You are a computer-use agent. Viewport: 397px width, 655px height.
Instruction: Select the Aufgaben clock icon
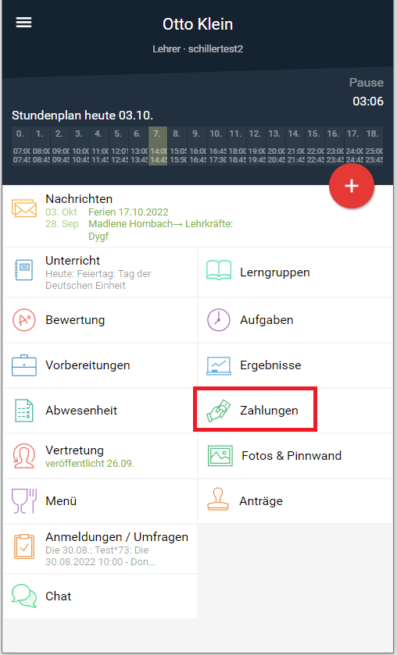[219, 320]
